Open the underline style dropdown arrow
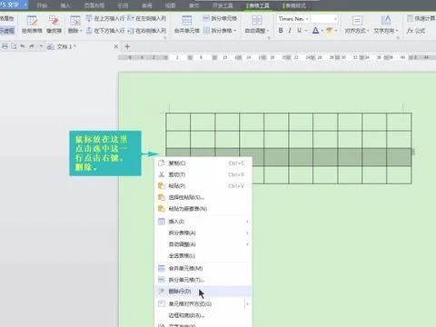Viewport: 436px width, 327px height. [306, 31]
